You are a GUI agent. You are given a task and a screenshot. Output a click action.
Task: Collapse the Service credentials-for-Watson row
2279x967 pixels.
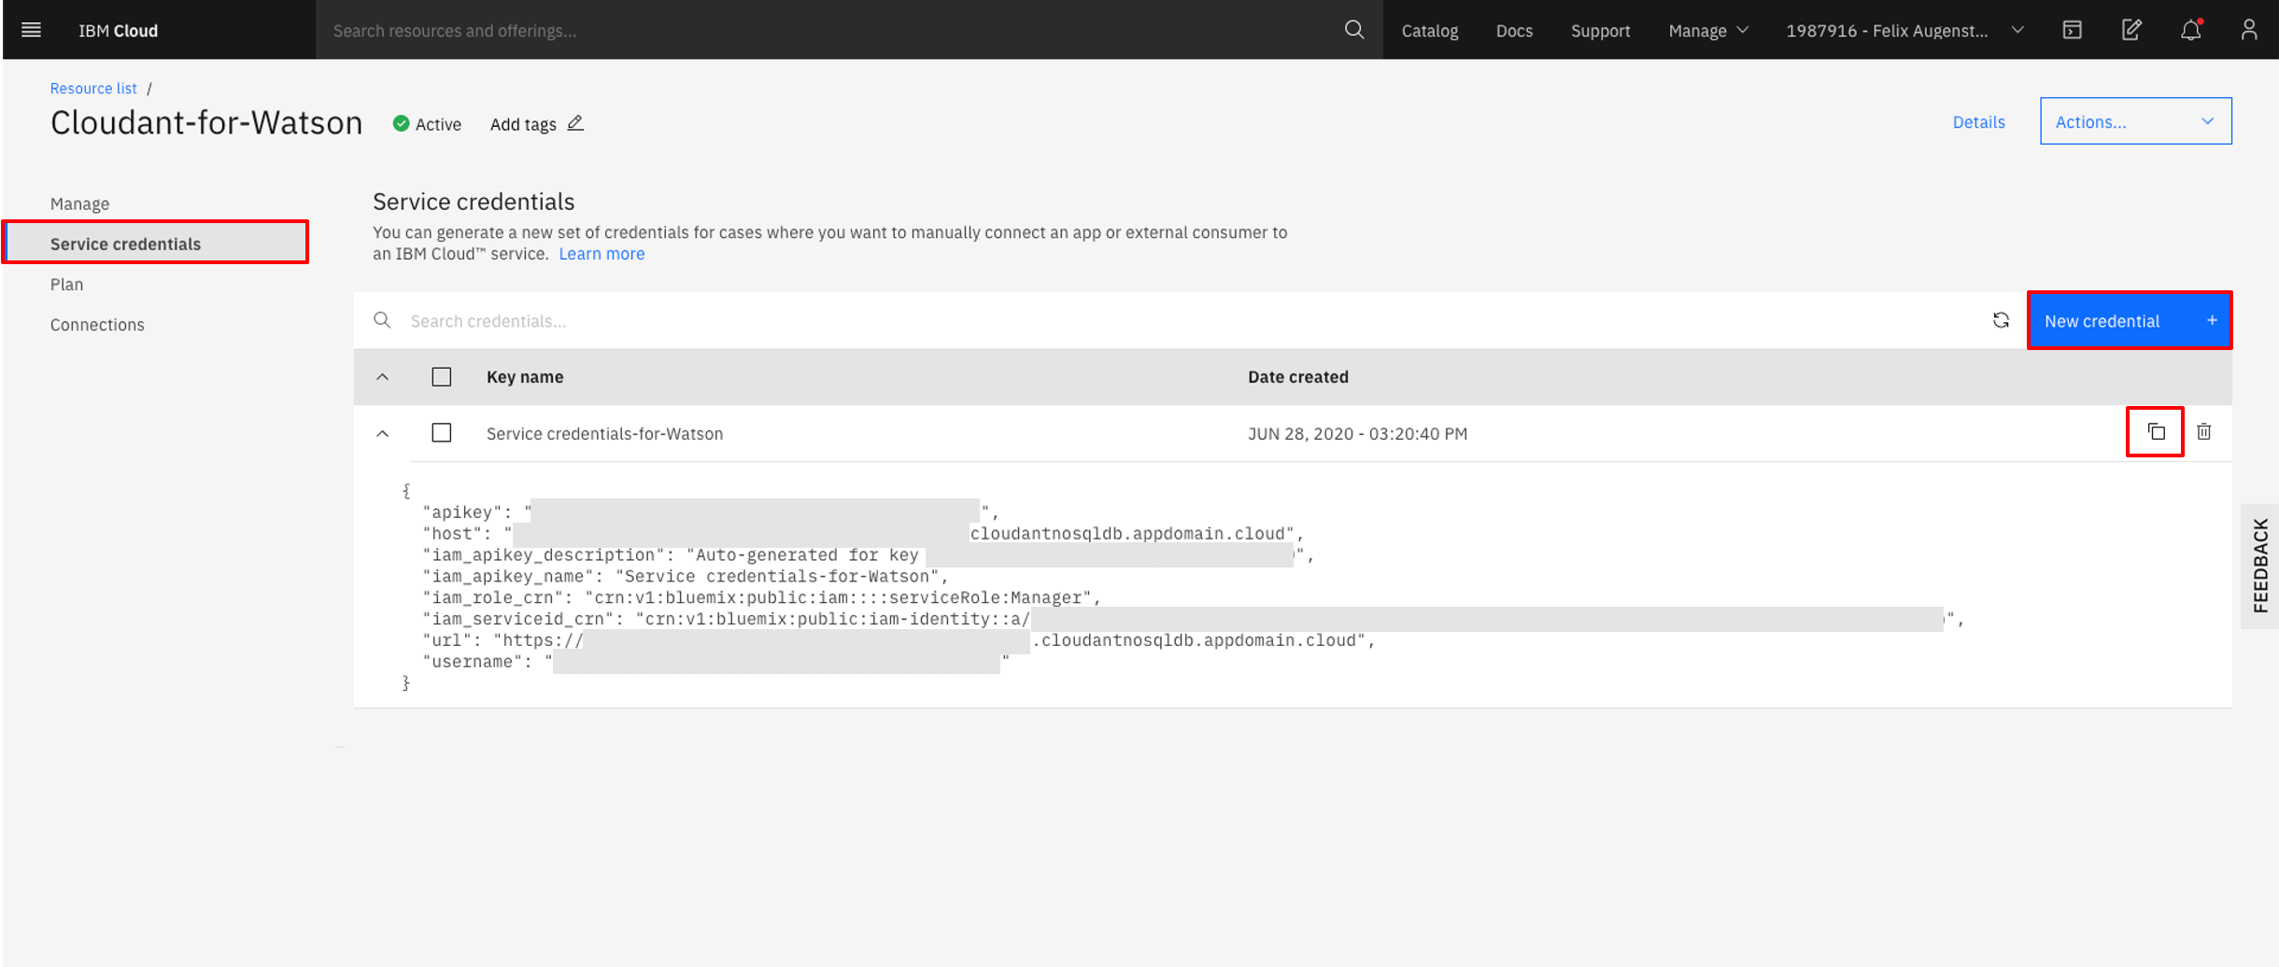point(382,433)
